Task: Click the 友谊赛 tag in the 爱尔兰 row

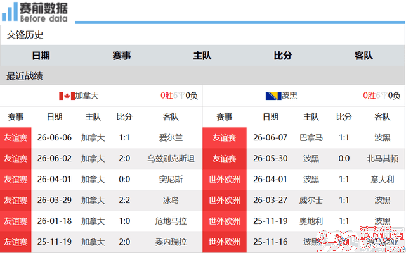Action: click(15, 138)
